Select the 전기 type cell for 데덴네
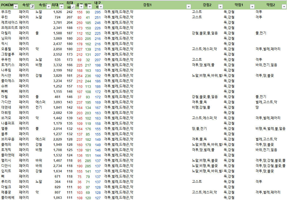The height and width of the screenshot is (200, 287). click(38, 107)
